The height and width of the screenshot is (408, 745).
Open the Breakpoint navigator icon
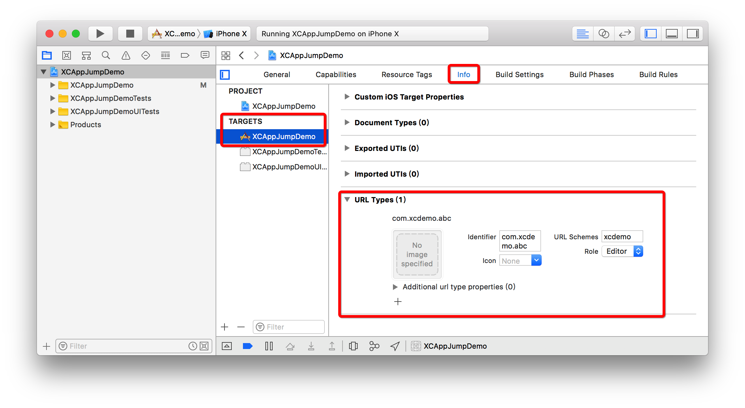pos(185,55)
